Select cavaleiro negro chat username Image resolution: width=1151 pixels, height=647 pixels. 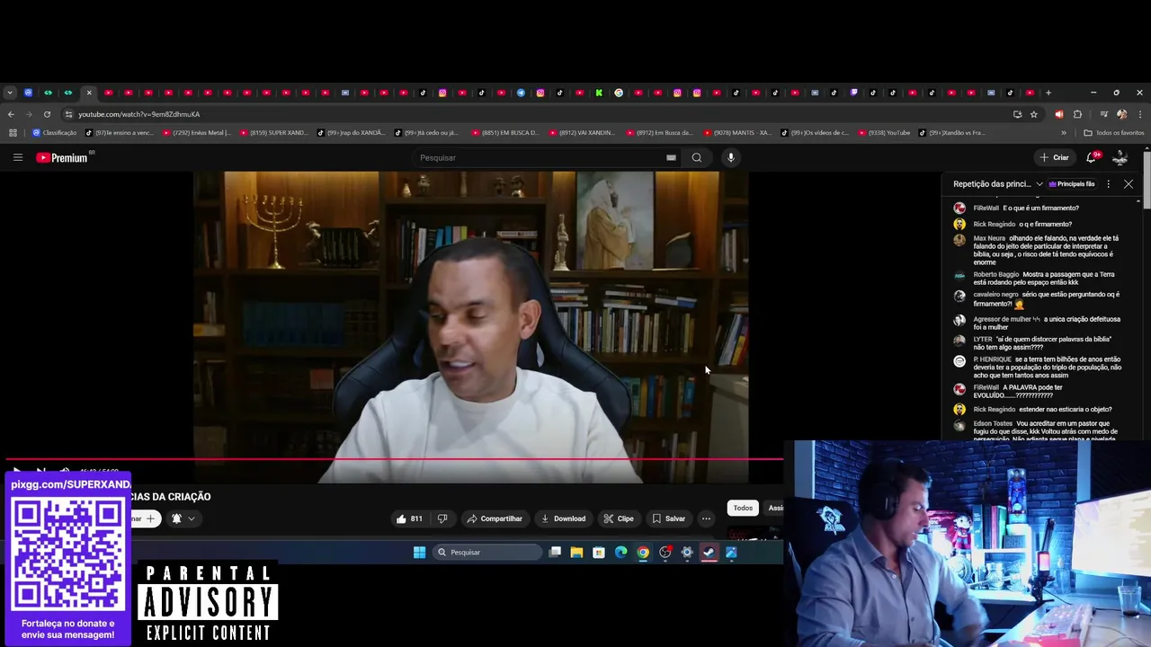(995, 294)
